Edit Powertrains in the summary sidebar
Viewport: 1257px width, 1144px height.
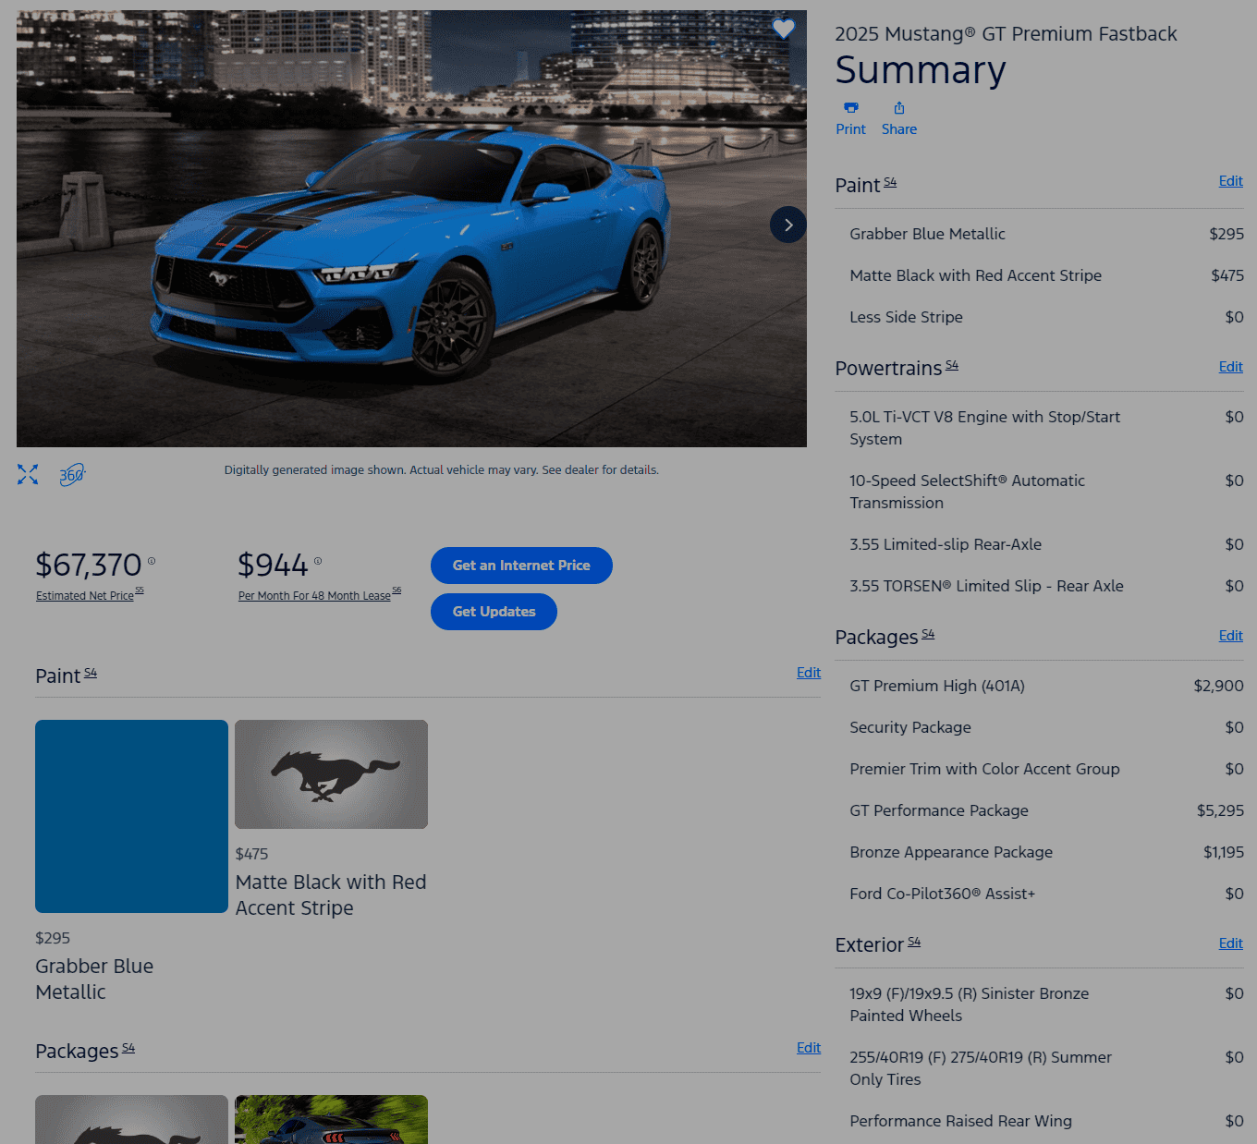[1231, 367]
